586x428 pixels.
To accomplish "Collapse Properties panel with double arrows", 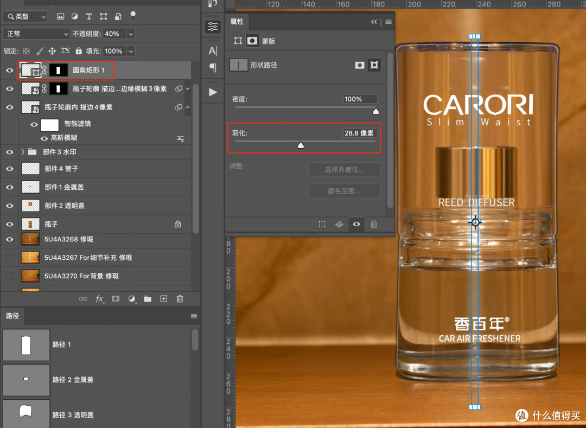I will [x=374, y=22].
